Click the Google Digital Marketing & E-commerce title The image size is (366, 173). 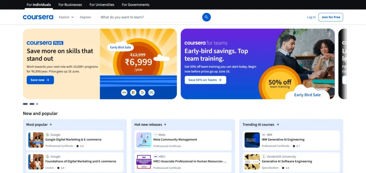(74, 140)
